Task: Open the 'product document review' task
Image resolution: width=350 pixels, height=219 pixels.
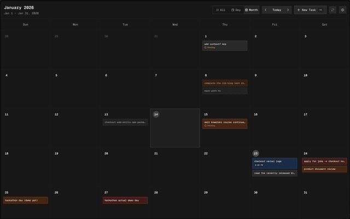Action: (x=324, y=169)
